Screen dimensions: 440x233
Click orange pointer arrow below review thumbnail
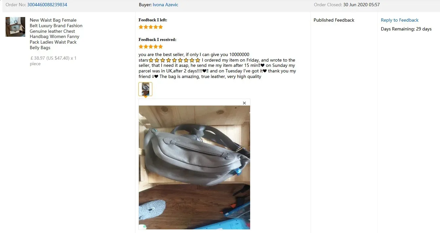(145, 97)
